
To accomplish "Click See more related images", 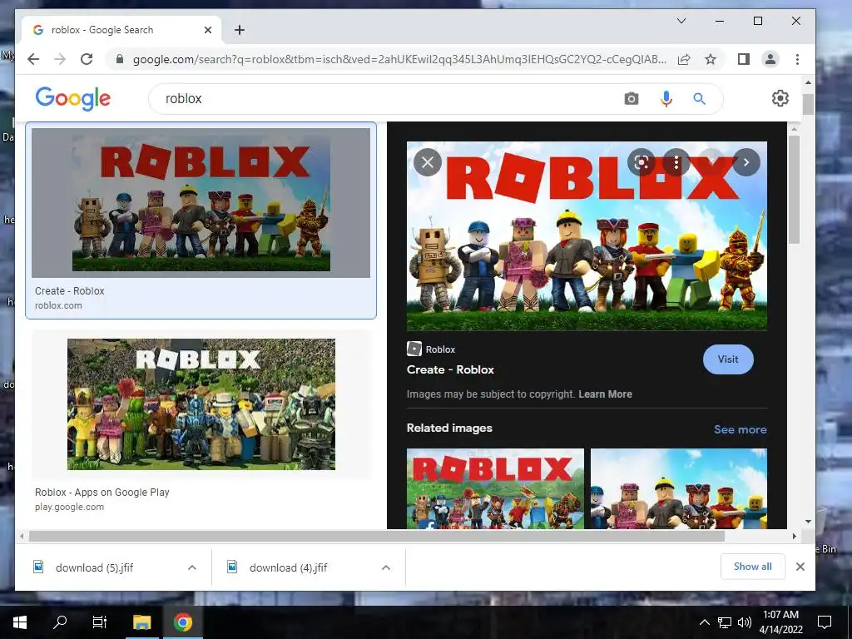I will click(x=740, y=429).
